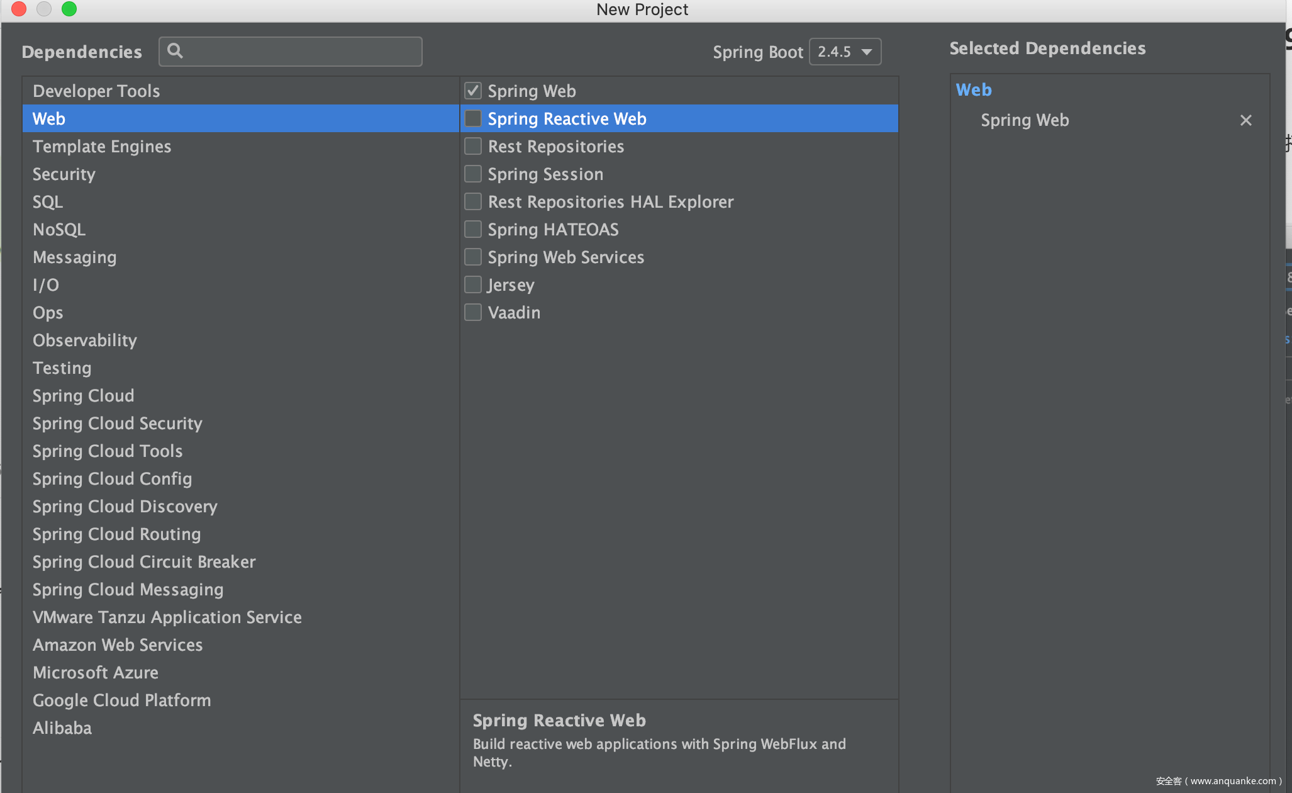Enable the Rest Repositories checkbox
1292x793 pixels.
point(473,146)
